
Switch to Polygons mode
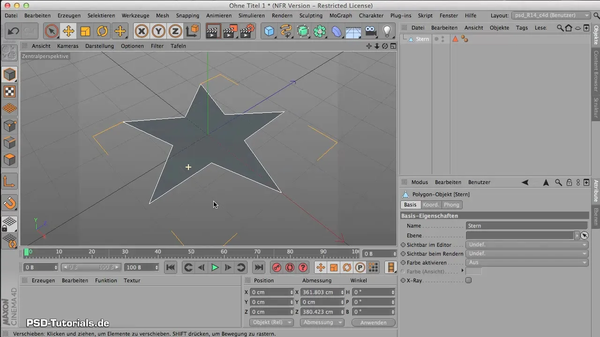point(9,160)
